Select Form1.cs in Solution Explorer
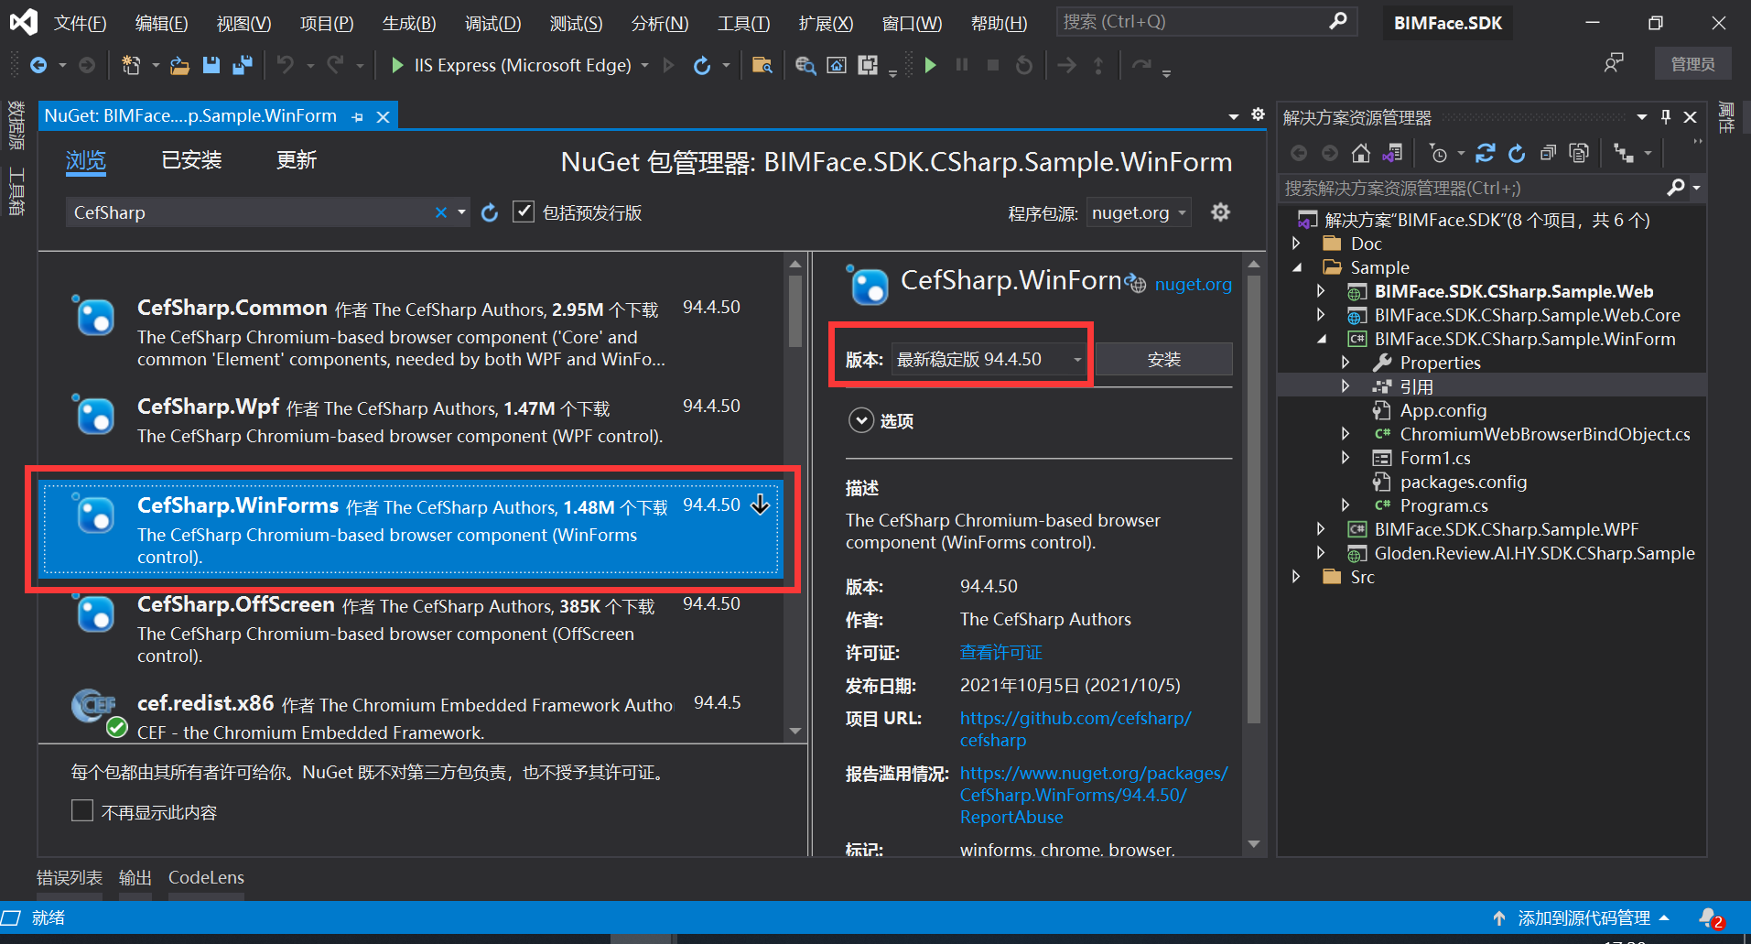The height and width of the screenshot is (944, 1751). pyautogui.click(x=1434, y=458)
